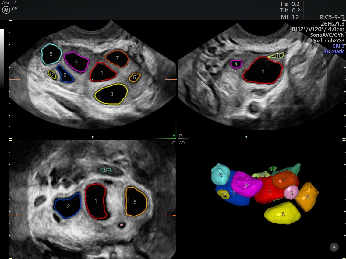Click the GE logo in the header
The image size is (346, 259).
6,10
